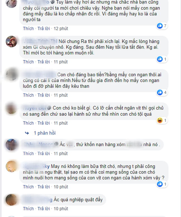
Task: Open the avatar beside the 'Nói chung Ra' comment
Action: click(11, 41)
